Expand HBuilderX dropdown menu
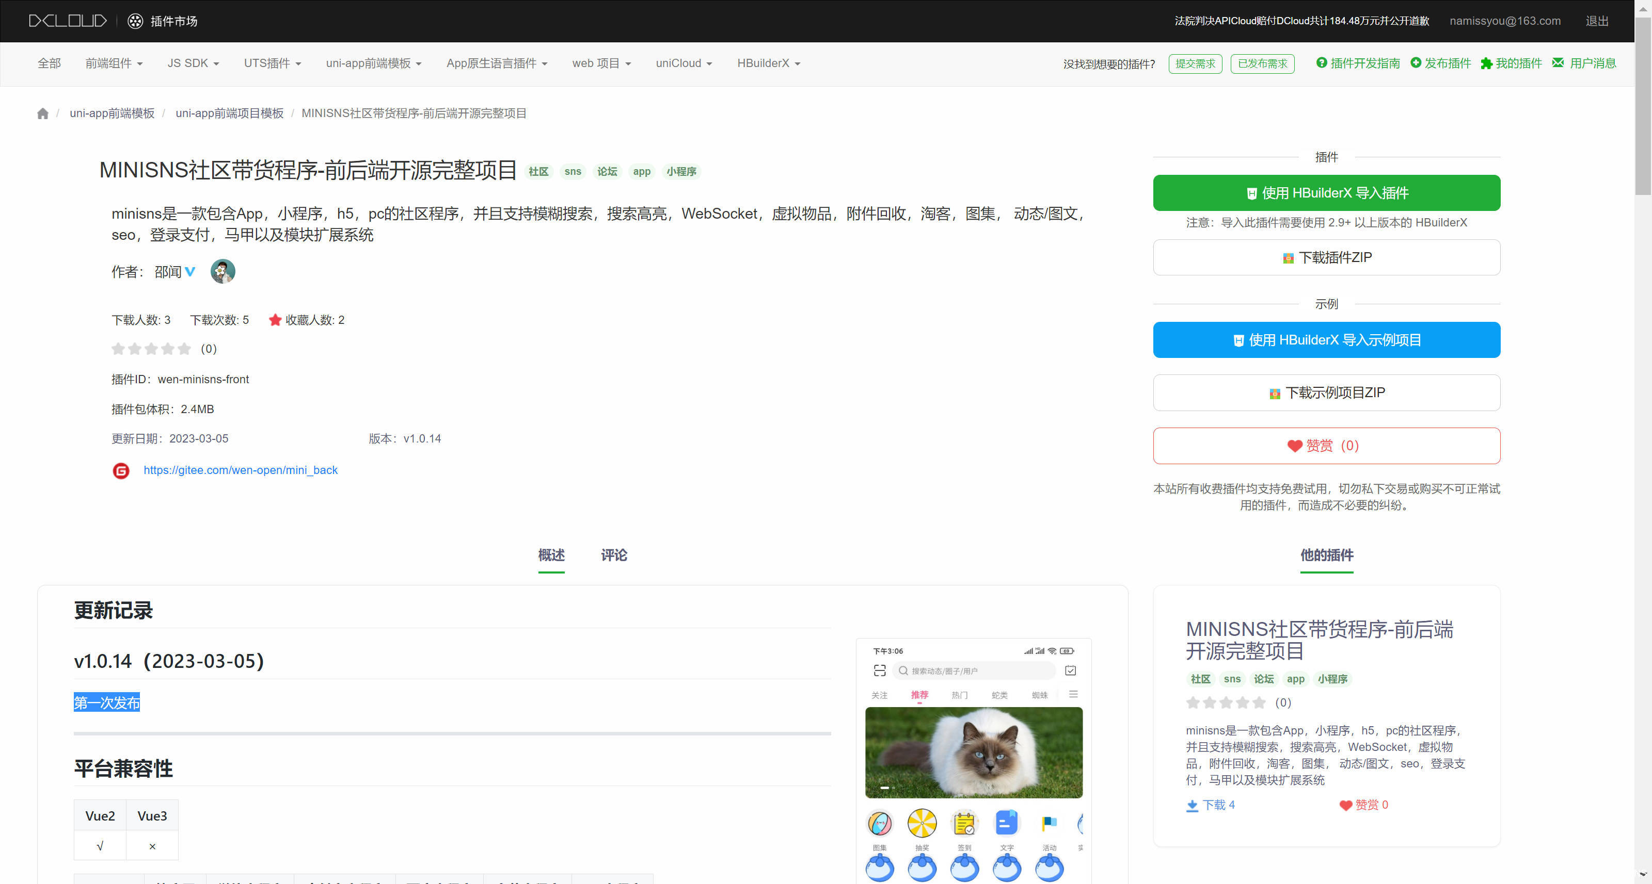This screenshot has width=1652, height=884. pyautogui.click(x=768, y=63)
